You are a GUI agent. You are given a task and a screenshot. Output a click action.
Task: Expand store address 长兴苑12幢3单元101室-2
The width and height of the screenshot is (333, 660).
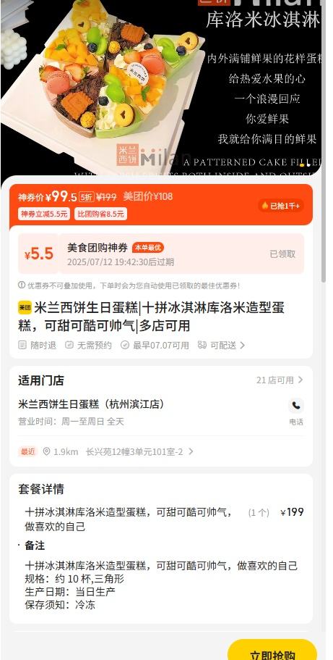[x=139, y=451]
